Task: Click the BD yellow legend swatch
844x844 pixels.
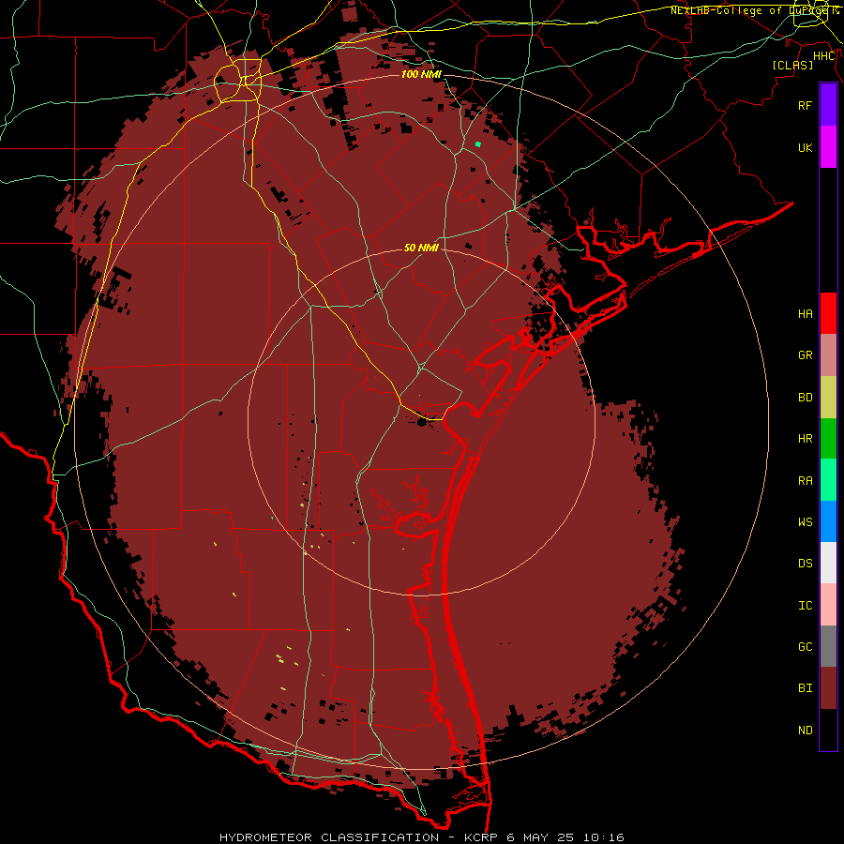Action: (828, 398)
